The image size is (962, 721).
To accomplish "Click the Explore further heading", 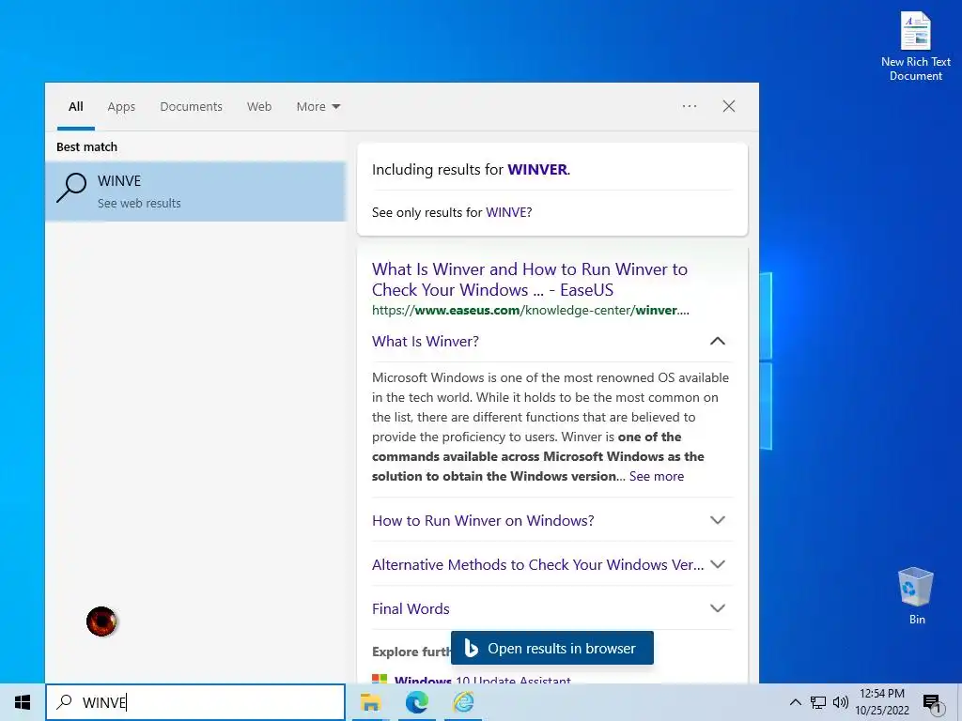I will pyautogui.click(x=411, y=652).
